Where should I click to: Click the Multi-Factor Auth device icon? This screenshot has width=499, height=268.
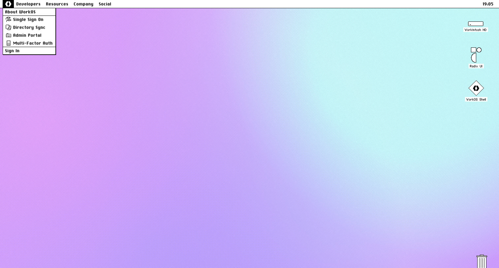[9, 43]
